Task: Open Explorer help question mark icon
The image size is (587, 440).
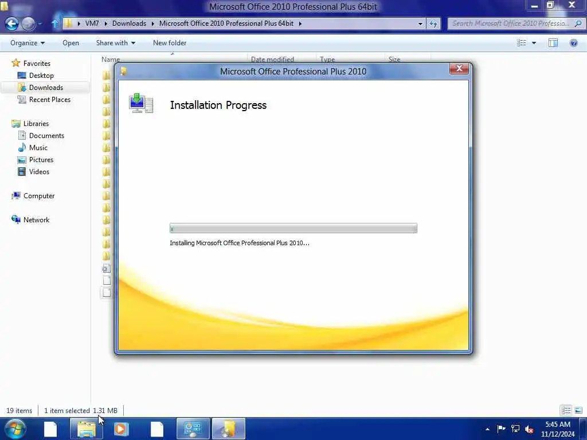Action: pyautogui.click(x=573, y=43)
